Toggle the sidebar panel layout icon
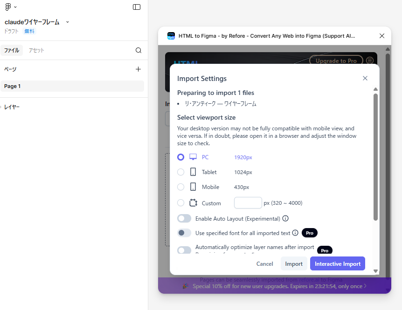Image resolution: width=402 pixels, height=310 pixels. click(137, 7)
